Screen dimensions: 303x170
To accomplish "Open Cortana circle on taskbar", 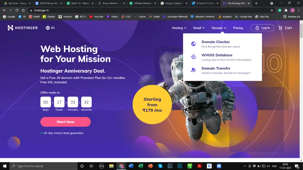I will pyautogui.click(x=82, y=166).
